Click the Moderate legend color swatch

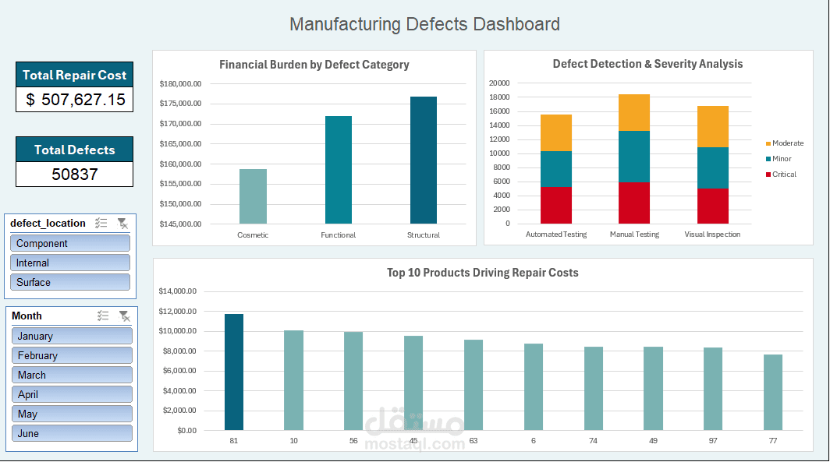(768, 144)
